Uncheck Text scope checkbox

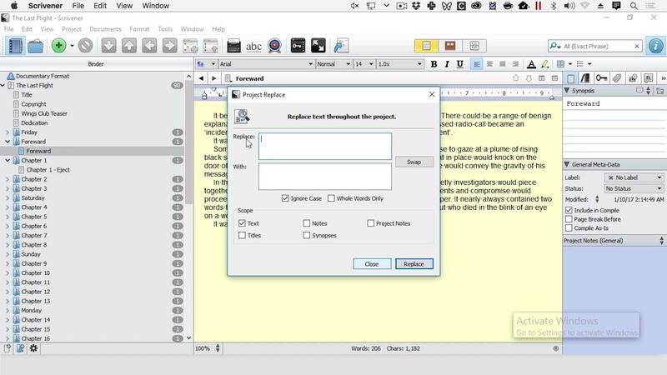tap(242, 223)
